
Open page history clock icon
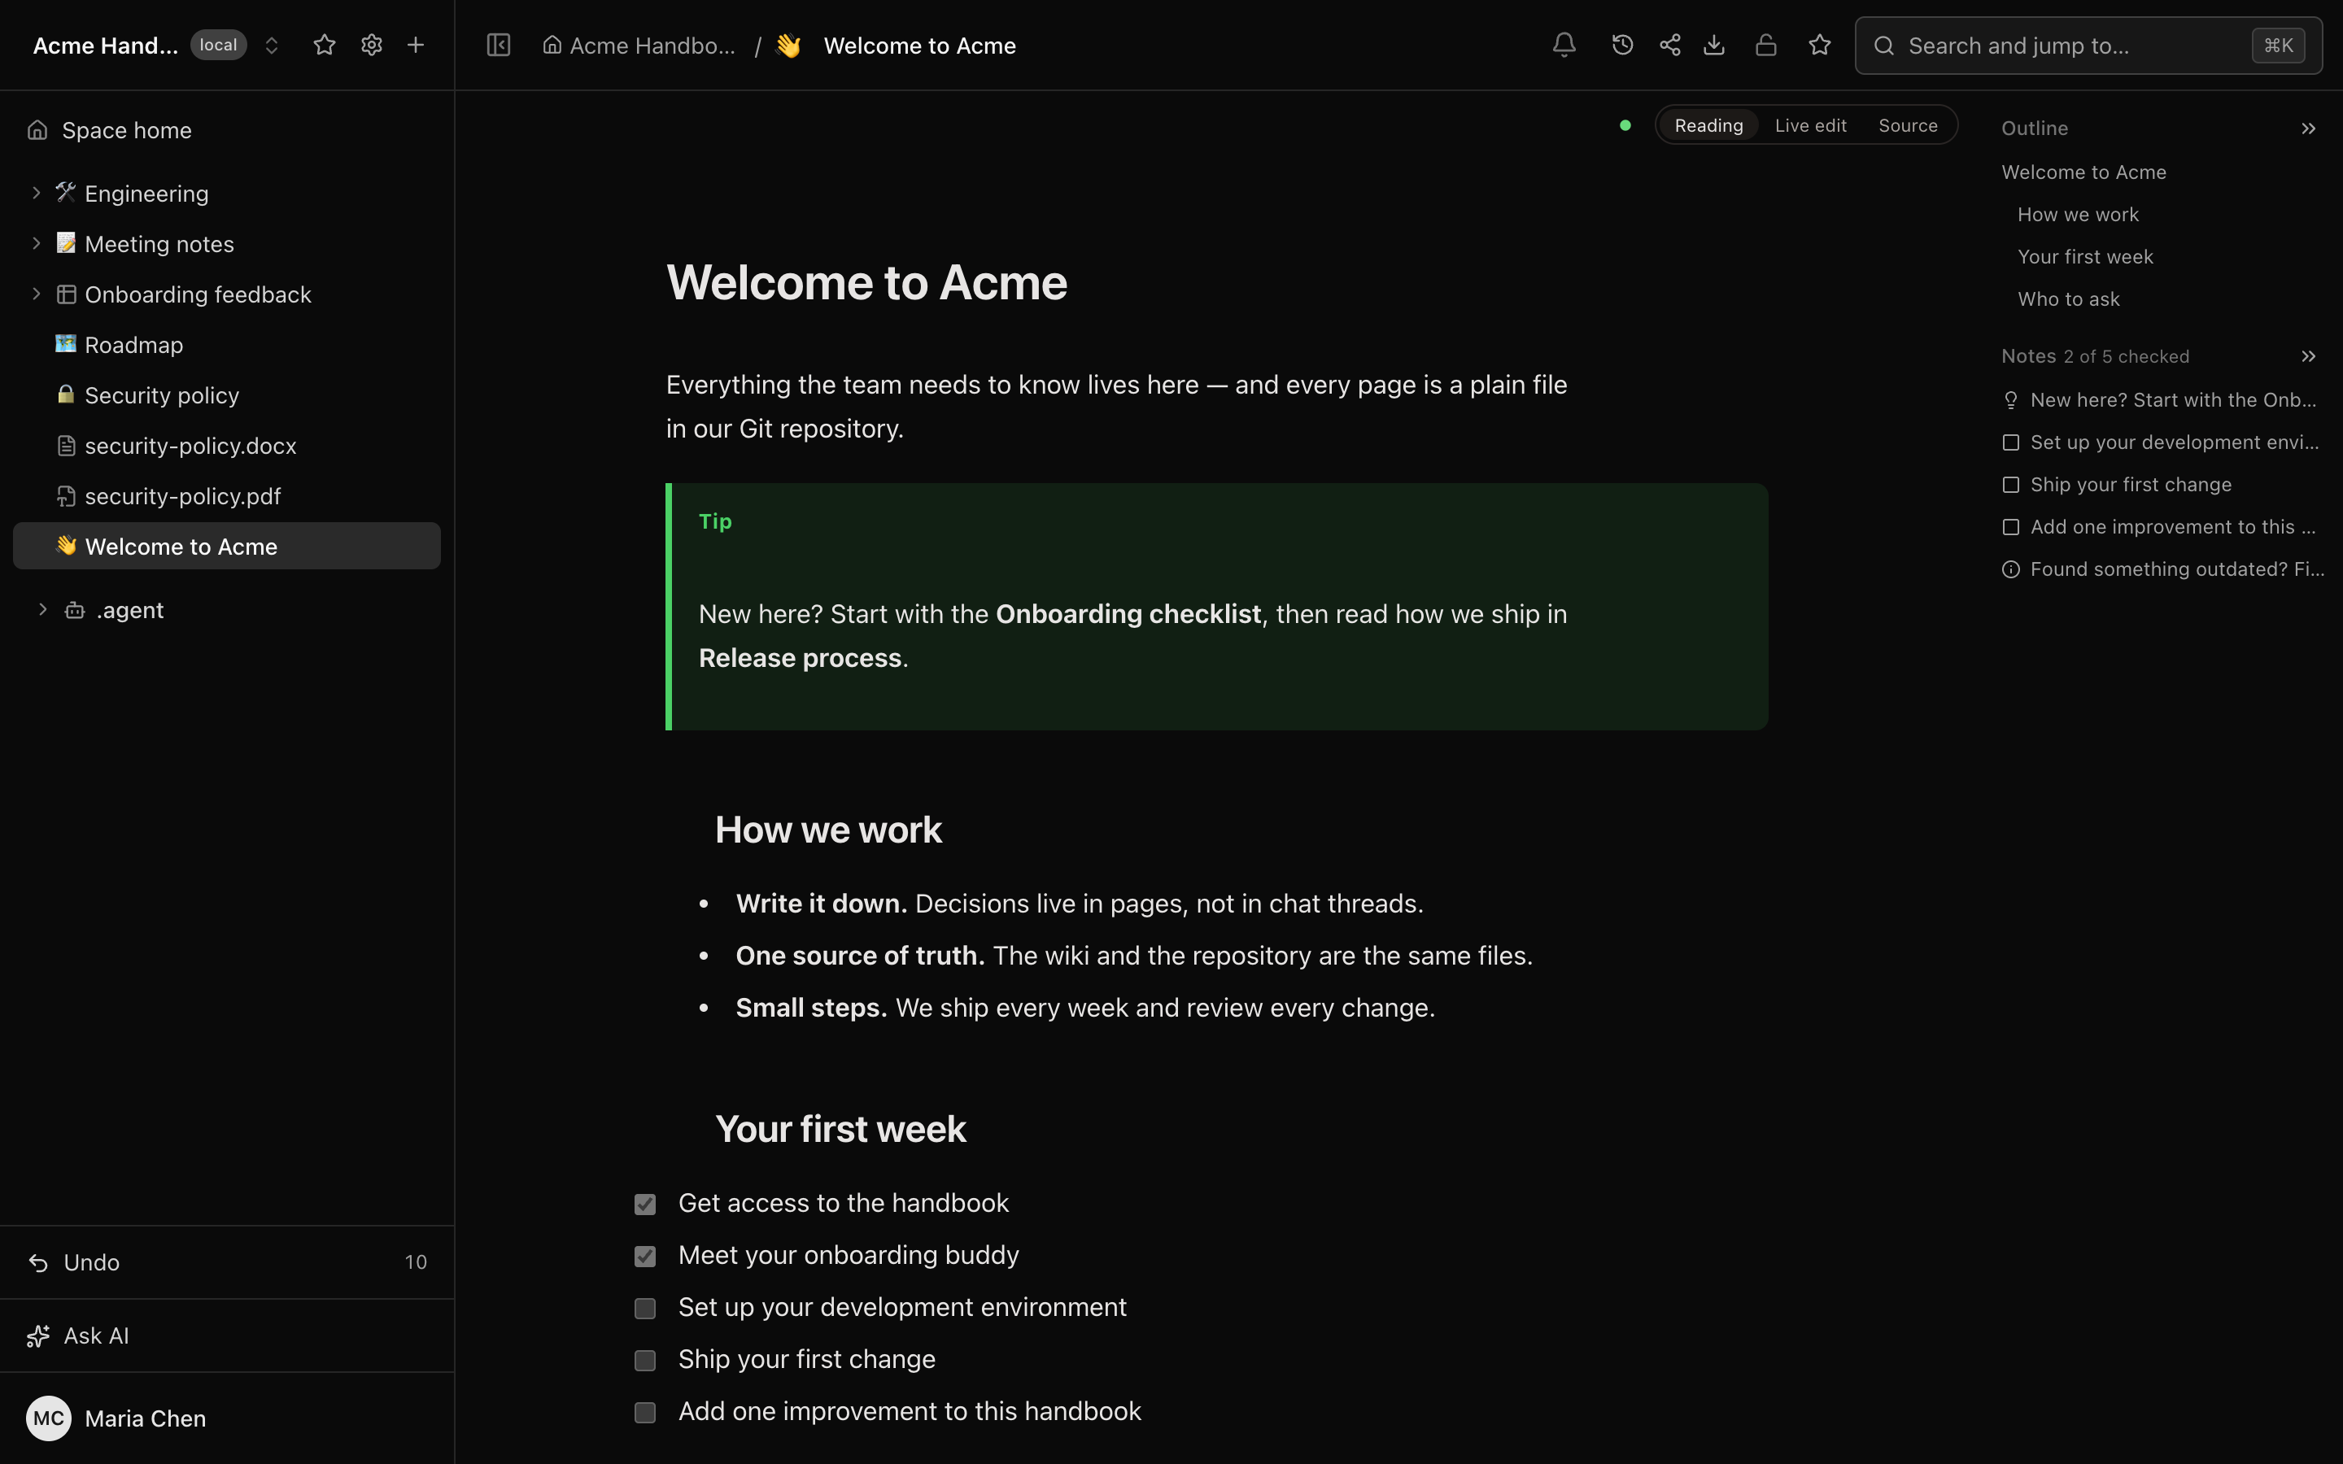tap(1623, 45)
